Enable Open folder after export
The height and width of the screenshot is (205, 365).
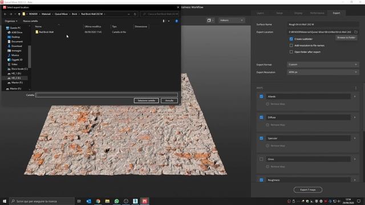point(291,52)
